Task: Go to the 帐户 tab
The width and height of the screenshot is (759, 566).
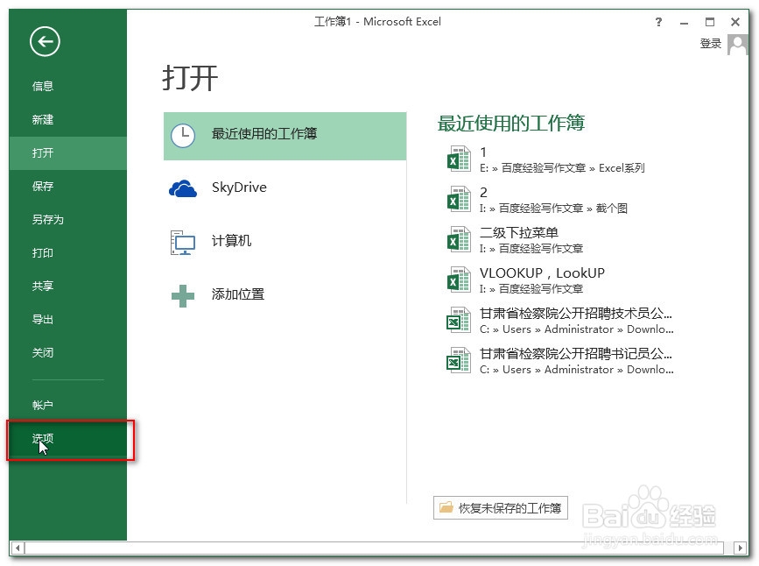Action: [x=43, y=405]
